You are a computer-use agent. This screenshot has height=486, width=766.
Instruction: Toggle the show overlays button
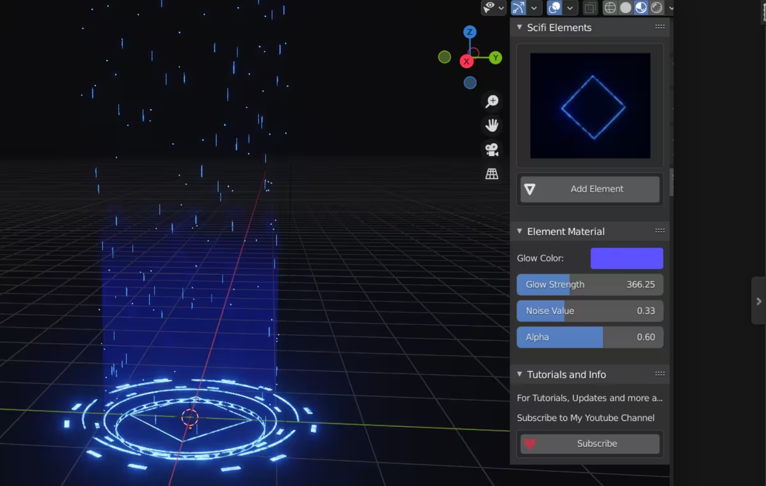point(554,8)
